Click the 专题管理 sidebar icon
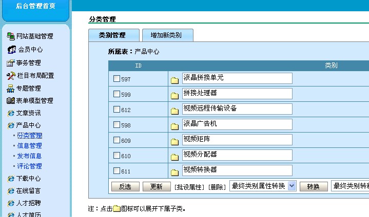Screen dimensions: 369x217 click(x=11, y=89)
